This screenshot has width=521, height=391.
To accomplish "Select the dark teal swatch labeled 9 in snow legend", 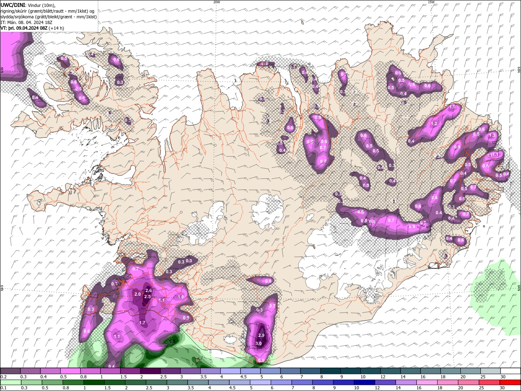I will coord(350,371).
